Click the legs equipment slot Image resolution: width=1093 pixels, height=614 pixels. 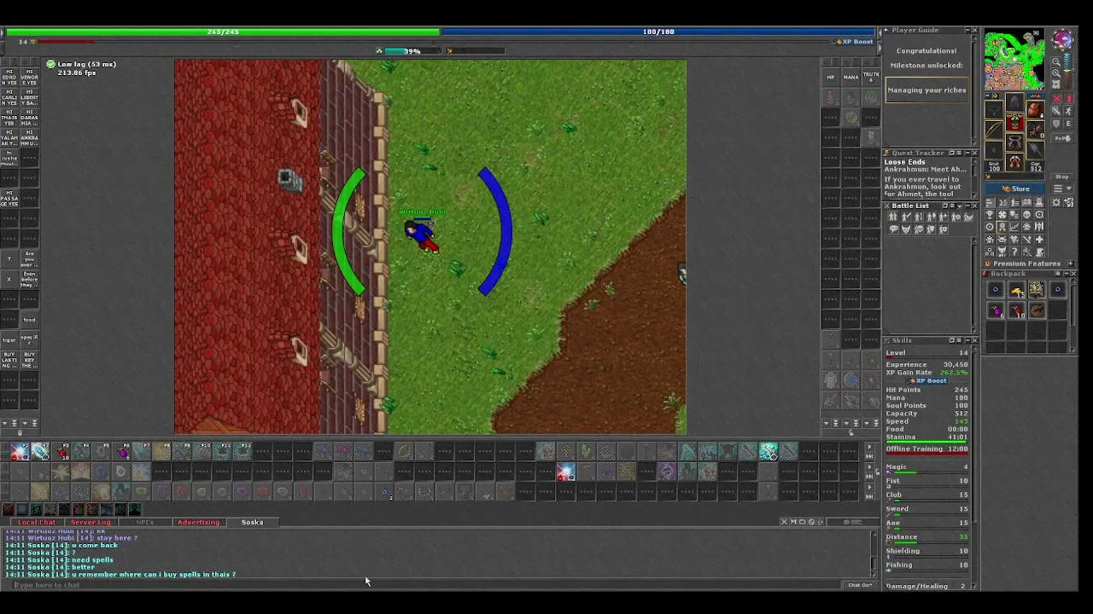point(1014,142)
